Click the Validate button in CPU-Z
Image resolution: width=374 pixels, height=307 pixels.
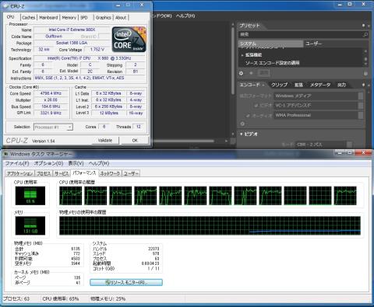tap(105, 140)
